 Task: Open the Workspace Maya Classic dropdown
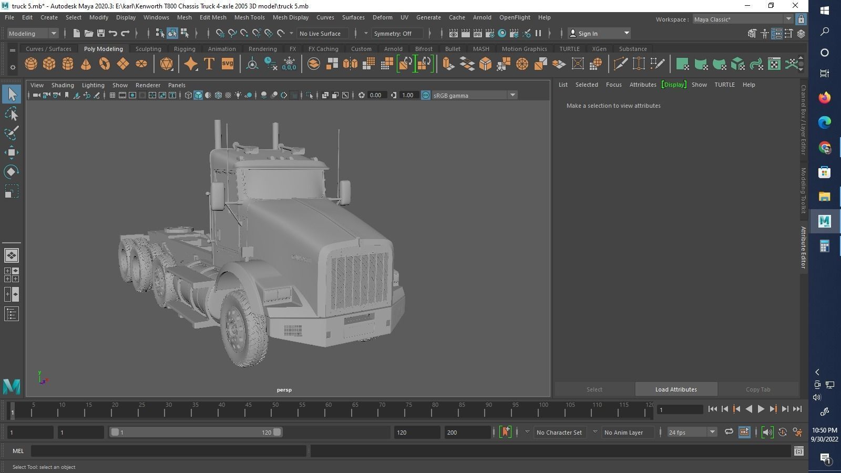tap(742, 19)
